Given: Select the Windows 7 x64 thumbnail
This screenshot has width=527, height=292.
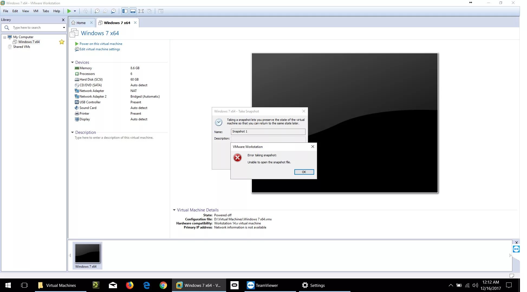Looking at the screenshot, I should 87,253.
